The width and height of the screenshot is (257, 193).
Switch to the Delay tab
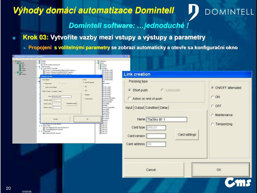coord(164,108)
